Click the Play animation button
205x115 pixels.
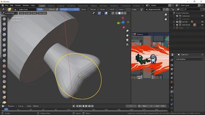pyautogui.click(x=86, y=106)
